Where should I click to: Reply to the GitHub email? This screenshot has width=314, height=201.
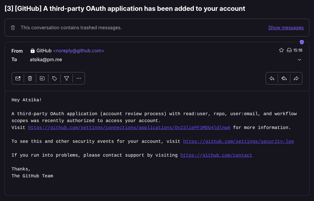coord(272,78)
